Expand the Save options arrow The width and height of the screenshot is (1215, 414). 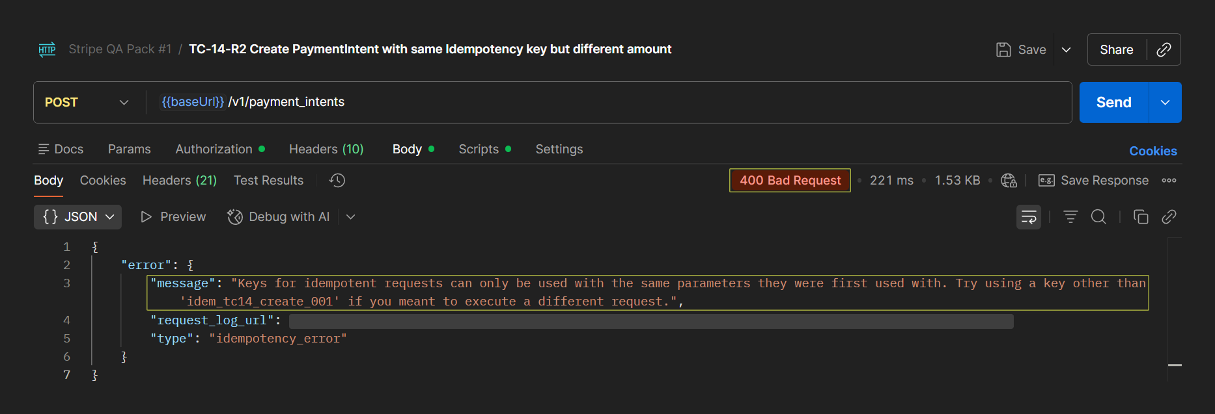(x=1066, y=49)
